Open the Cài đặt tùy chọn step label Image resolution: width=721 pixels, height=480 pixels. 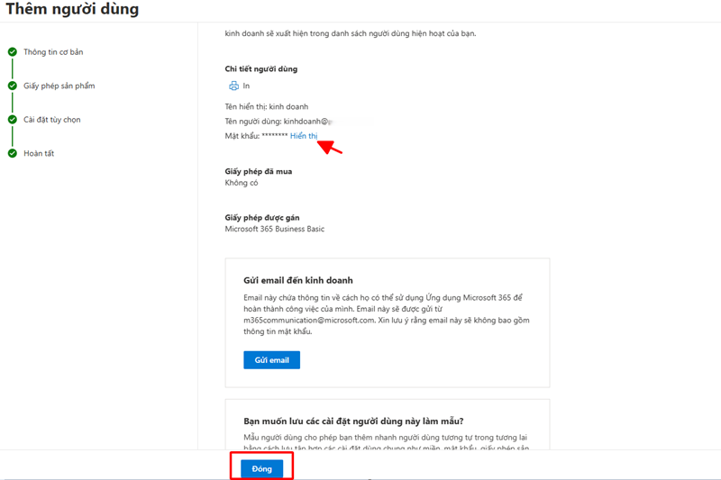51,120
